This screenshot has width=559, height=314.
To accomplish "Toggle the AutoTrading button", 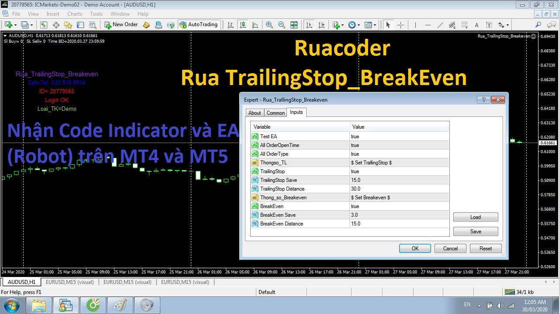I will tap(199, 25).
